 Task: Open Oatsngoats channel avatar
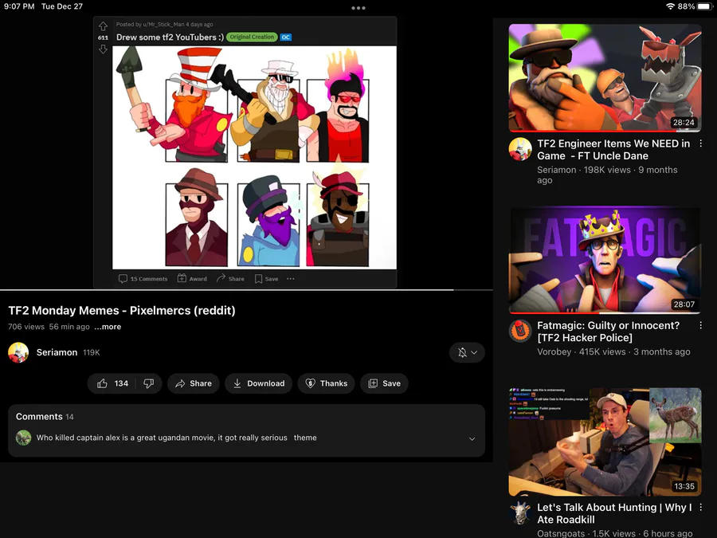pos(520,512)
